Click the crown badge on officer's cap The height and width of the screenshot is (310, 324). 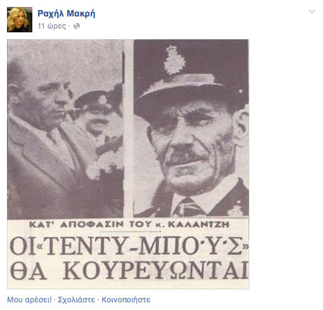click(174, 60)
